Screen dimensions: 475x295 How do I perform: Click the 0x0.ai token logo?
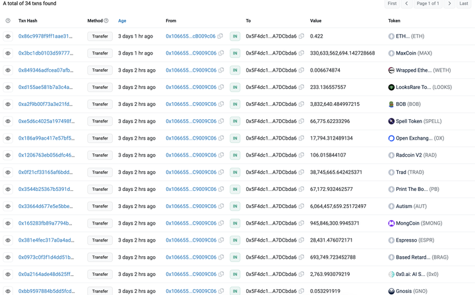pyautogui.click(x=391, y=275)
